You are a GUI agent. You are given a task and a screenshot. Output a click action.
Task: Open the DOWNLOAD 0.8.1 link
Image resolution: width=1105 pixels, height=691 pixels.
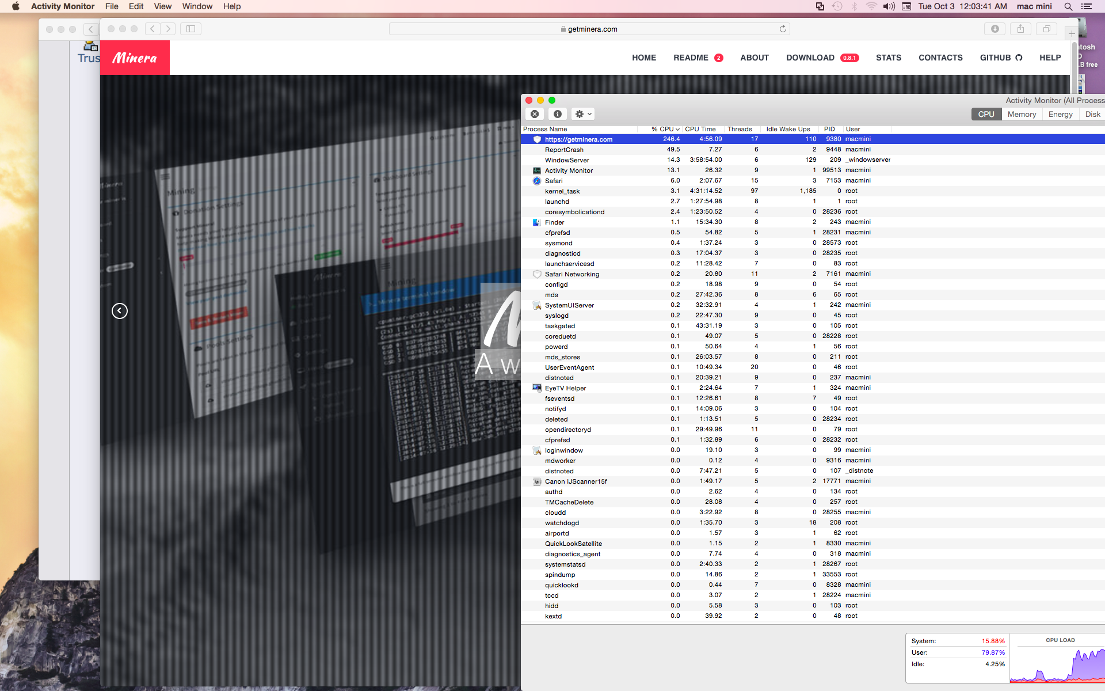coord(822,58)
